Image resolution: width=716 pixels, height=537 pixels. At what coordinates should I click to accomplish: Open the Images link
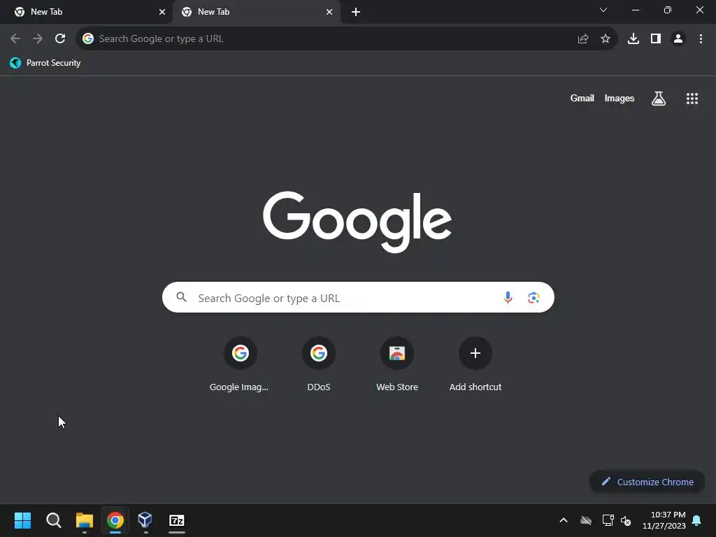tap(620, 98)
